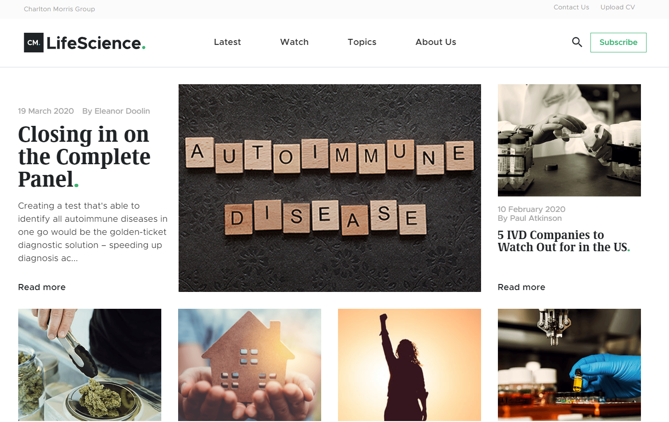669x422 pixels.
Task: Open the cannabis buds article thumbnail
Action: (x=90, y=365)
